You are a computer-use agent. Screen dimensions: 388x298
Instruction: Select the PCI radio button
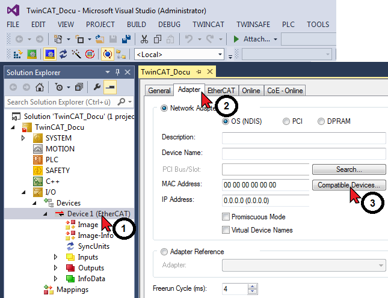click(x=286, y=121)
